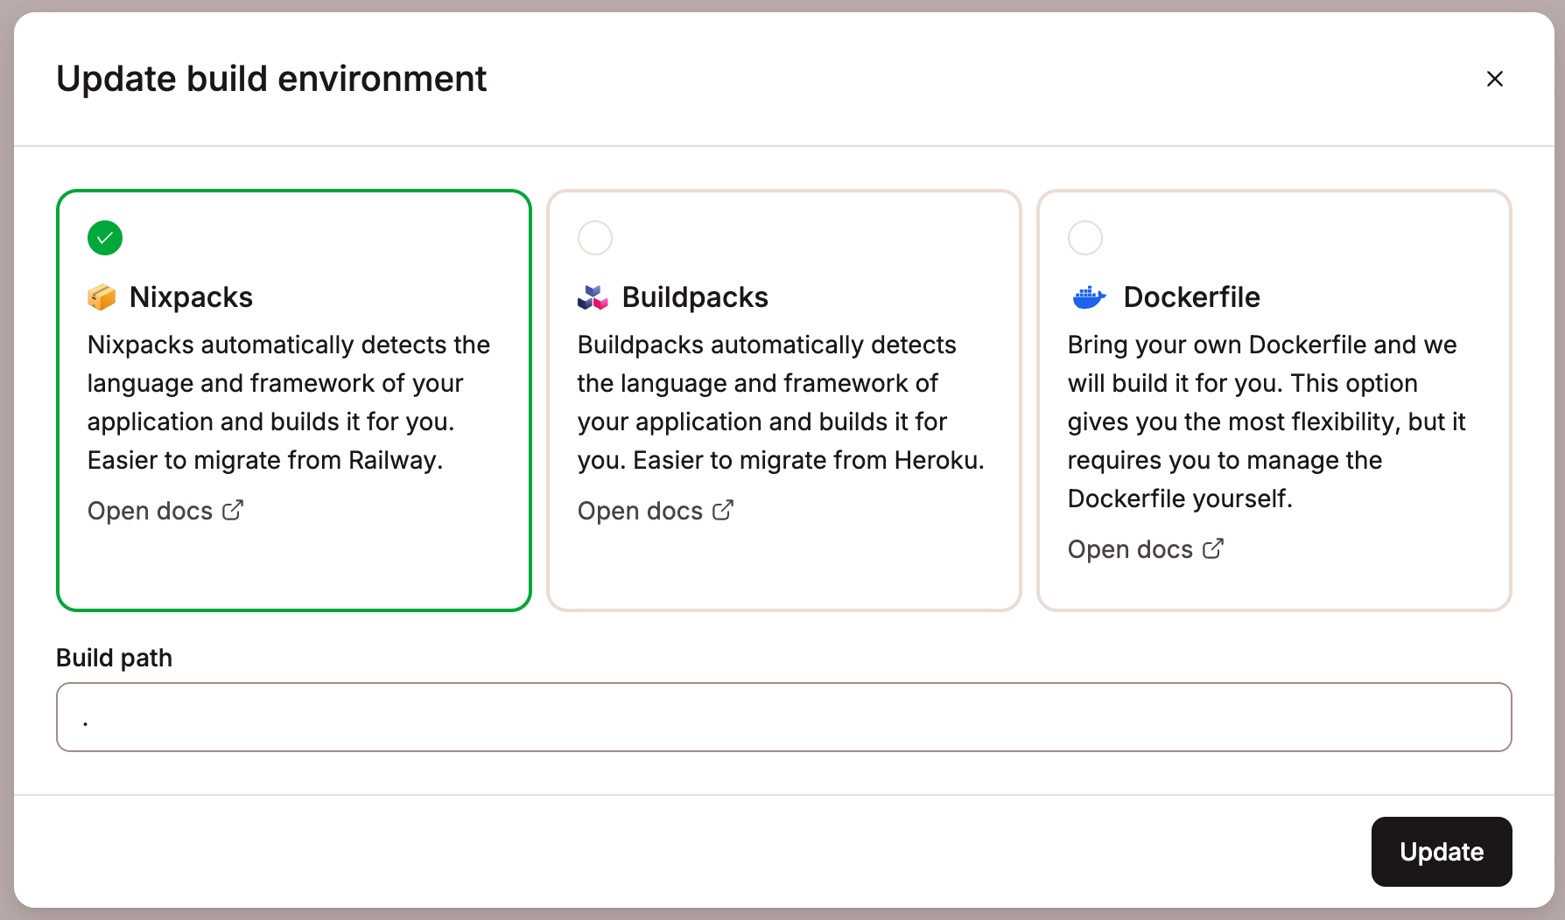The height and width of the screenshot is (920, 1565).
Task: Click the external-link icon after Buildpacks Open docs
Action: [x=723, y=509]
